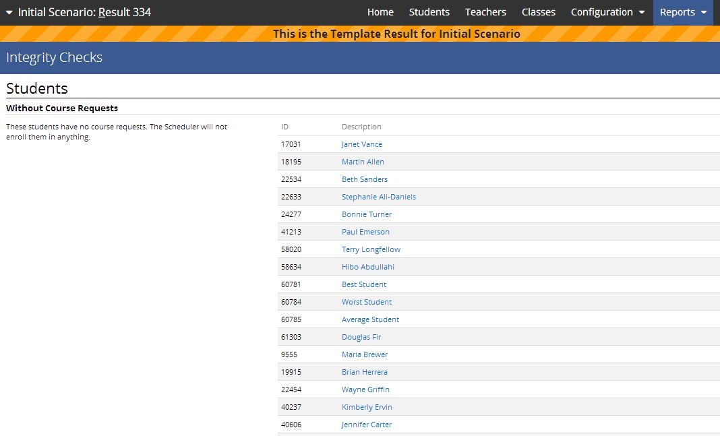The image size is (720, 436).
Task: Expand the Initial Scenario selector caret
Action: coord(7,11)
